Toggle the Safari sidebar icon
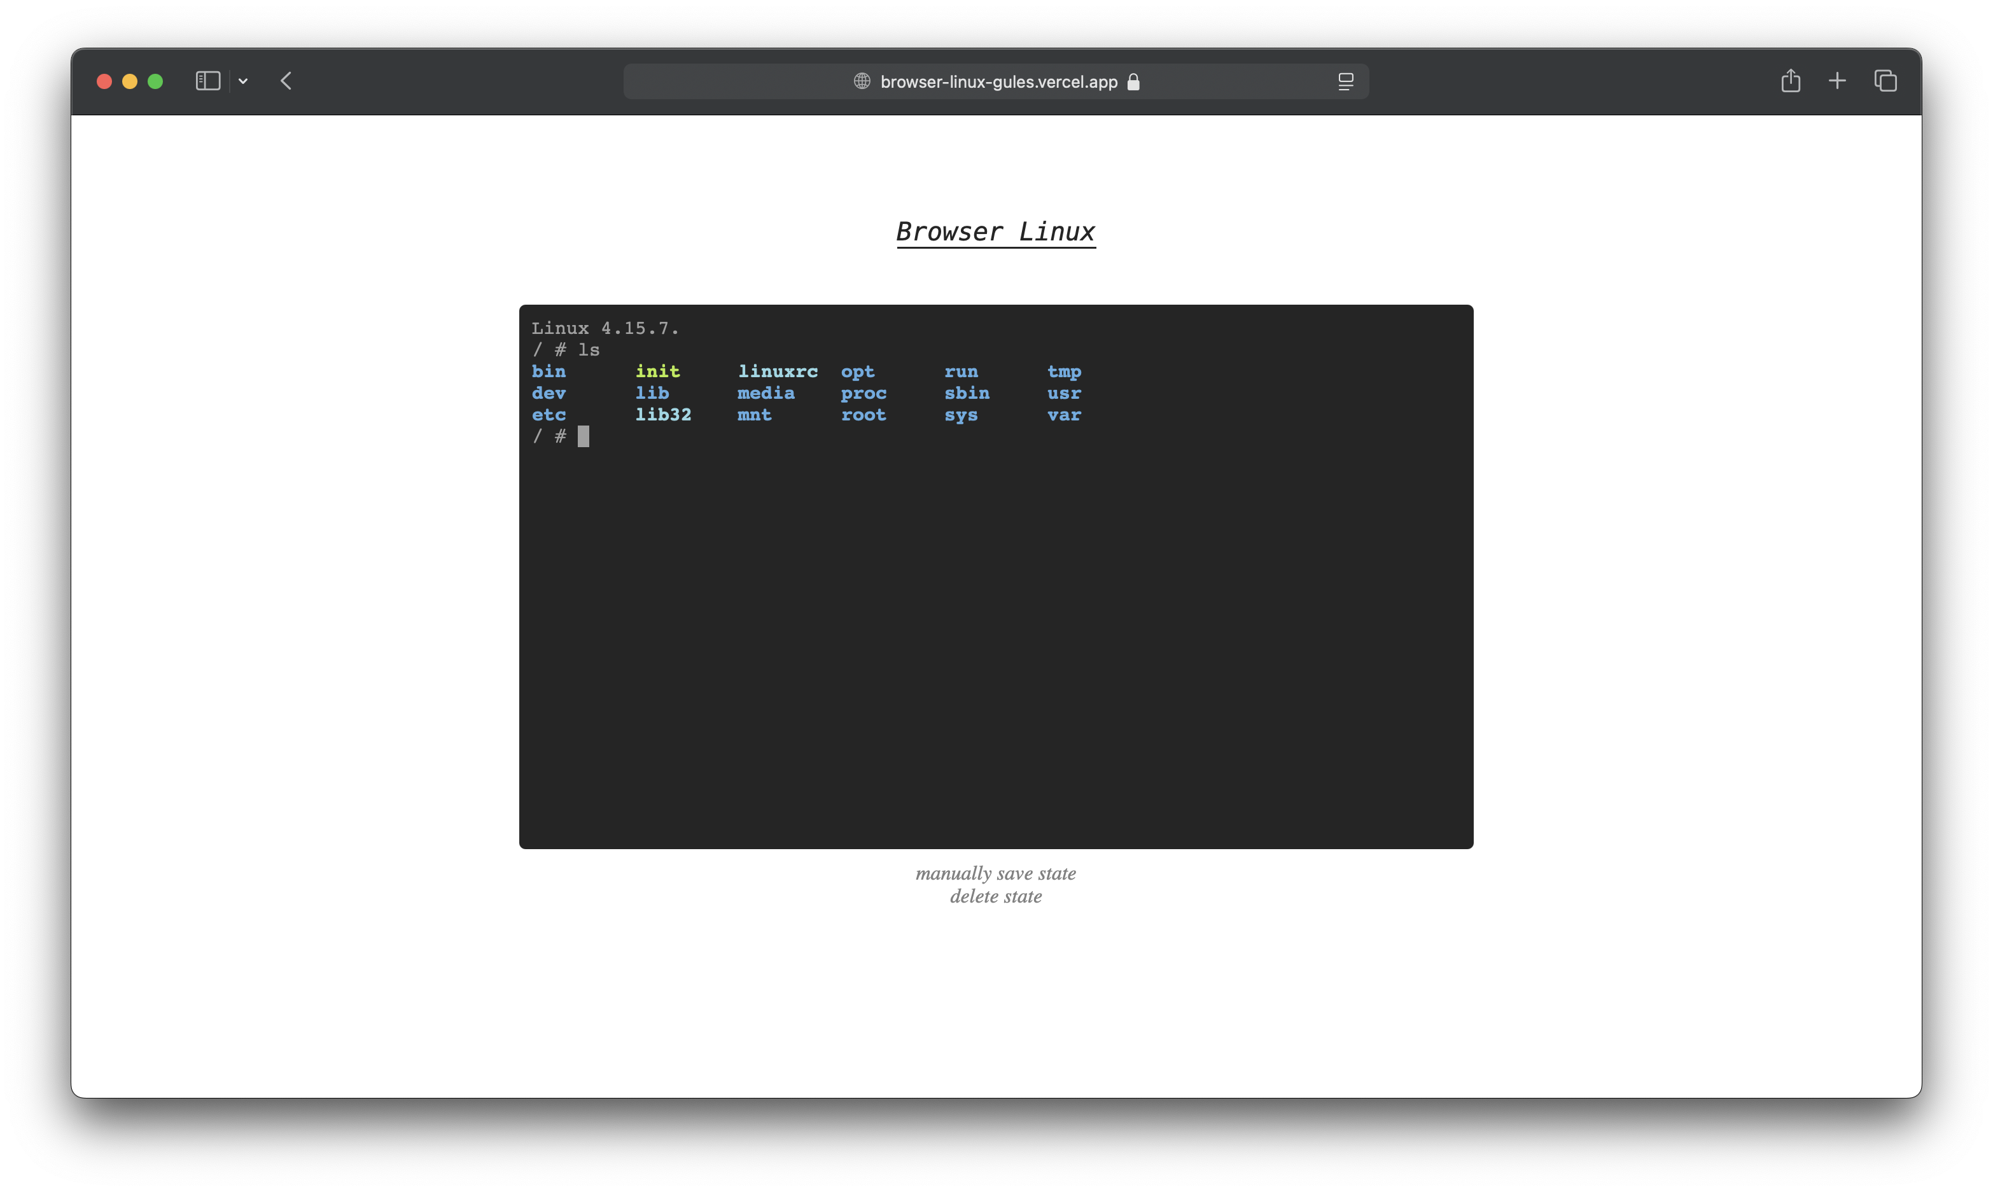The height and width of the screenshot is (1192, 1993). 207,81
